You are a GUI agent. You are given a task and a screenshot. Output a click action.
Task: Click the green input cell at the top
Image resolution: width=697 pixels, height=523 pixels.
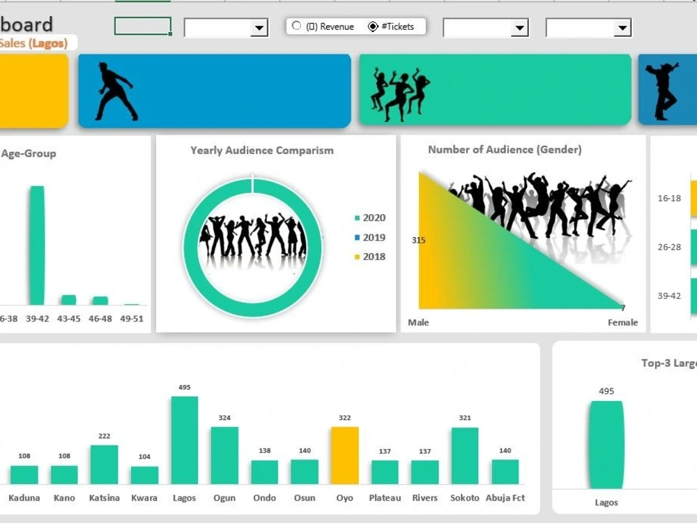[x=141, y=24]
